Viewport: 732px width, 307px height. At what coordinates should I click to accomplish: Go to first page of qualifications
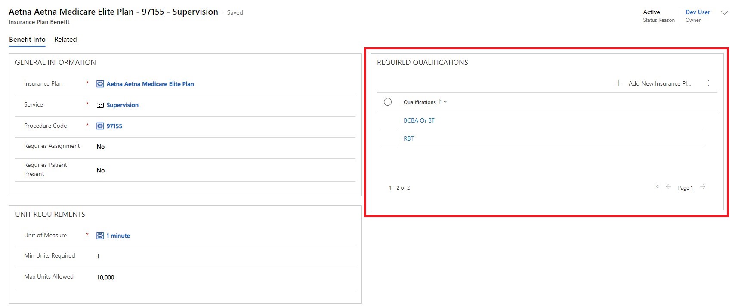click(656, 187)
